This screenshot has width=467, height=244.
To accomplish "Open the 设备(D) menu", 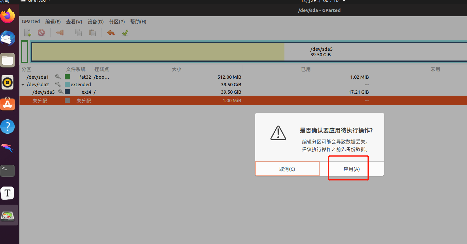I will pos(95,22).
